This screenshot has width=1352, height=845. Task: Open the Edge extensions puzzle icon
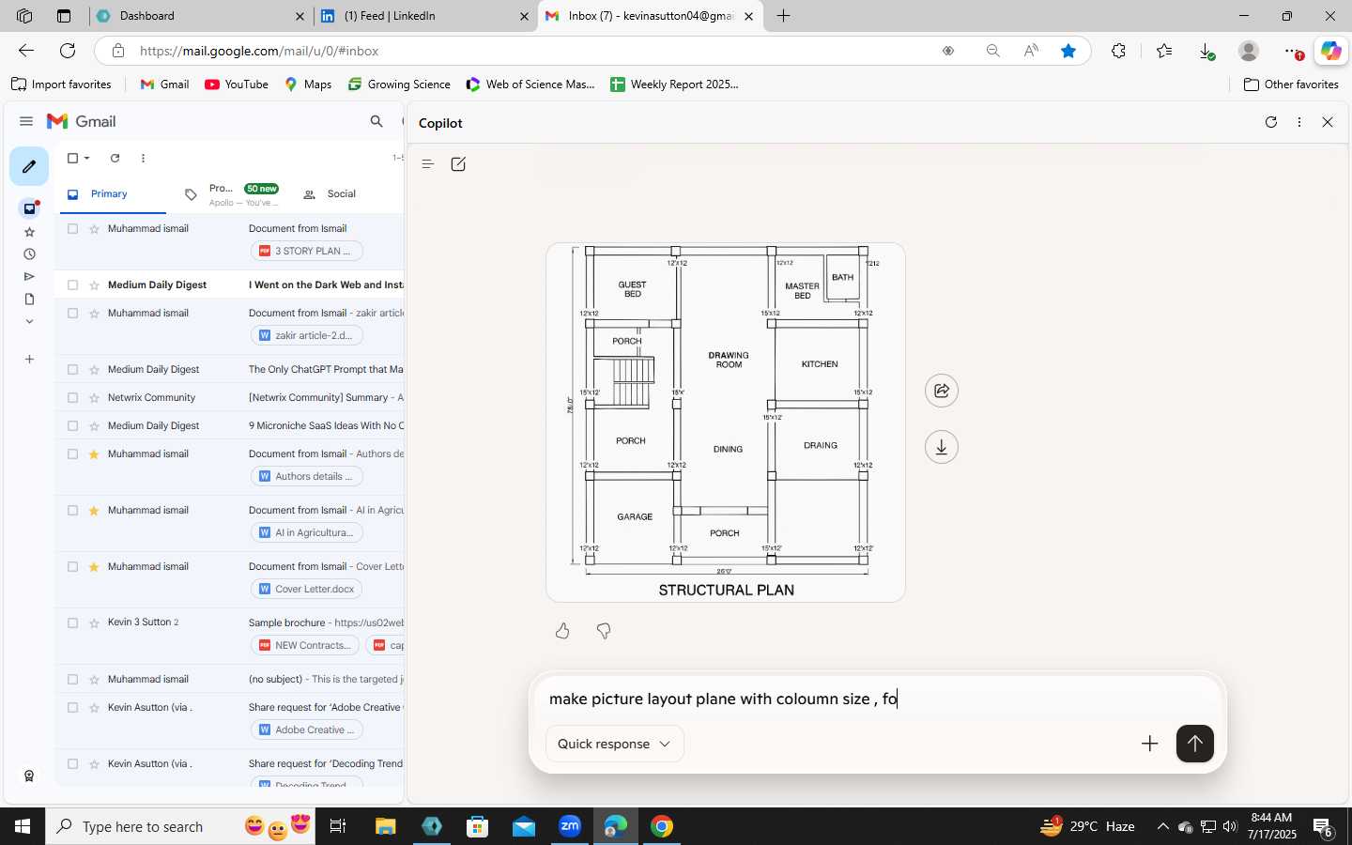(1118, 51)
